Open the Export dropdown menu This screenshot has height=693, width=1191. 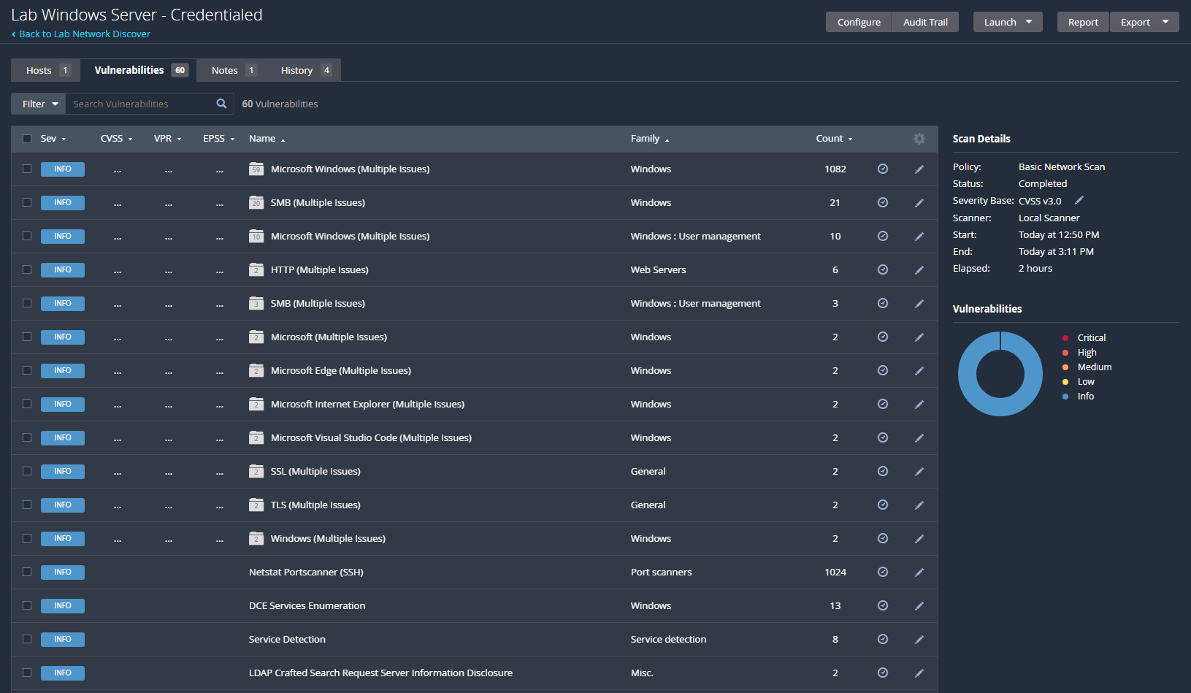[x=1144, y=22]
